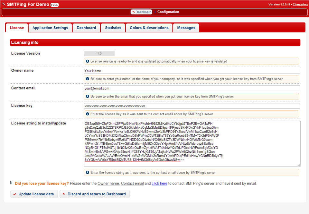Click the 'License Version' label
This screenshot has width=309, height=214.
pos(25,53)
